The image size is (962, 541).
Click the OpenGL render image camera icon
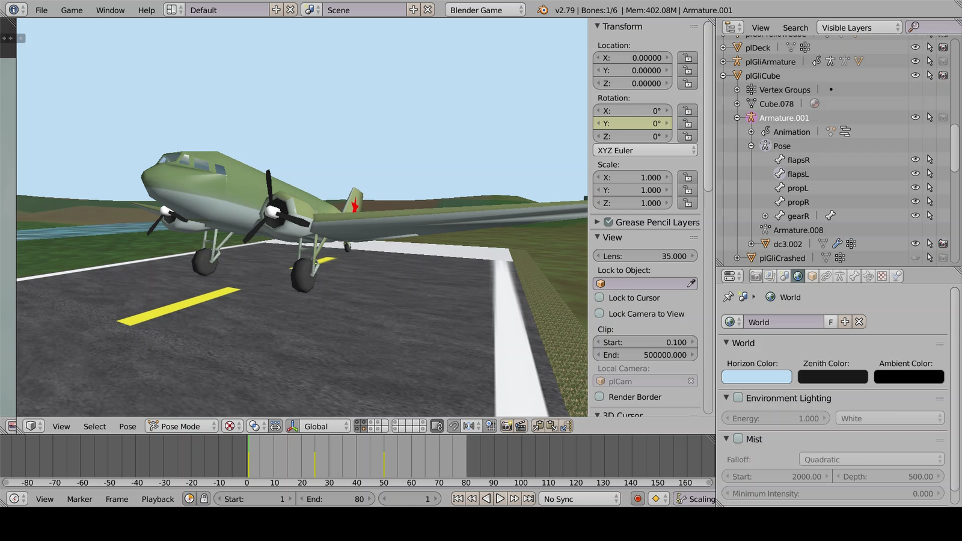[x=506, y=426]
